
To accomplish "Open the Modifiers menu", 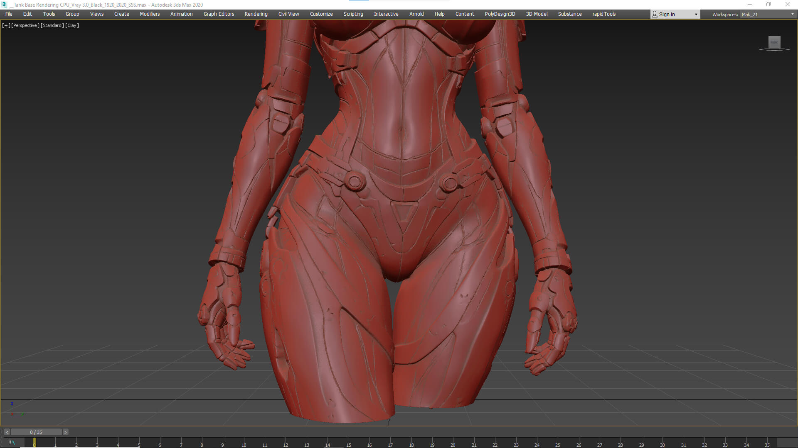I will 150,14.
